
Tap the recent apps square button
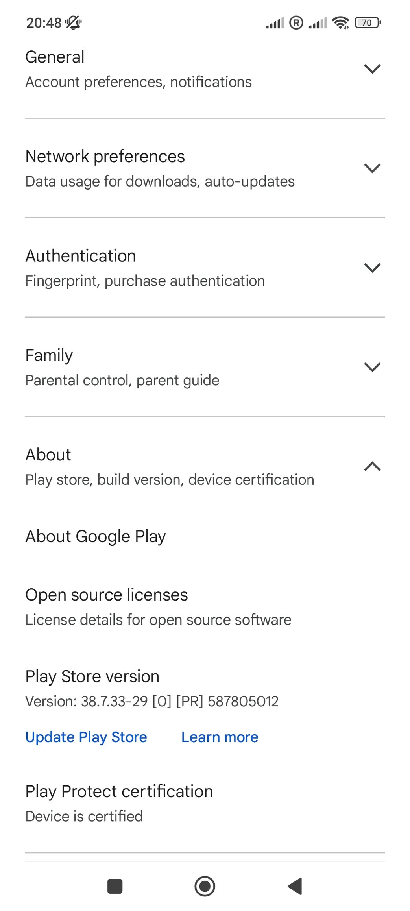pyautogui.click(x=115, y=886)
